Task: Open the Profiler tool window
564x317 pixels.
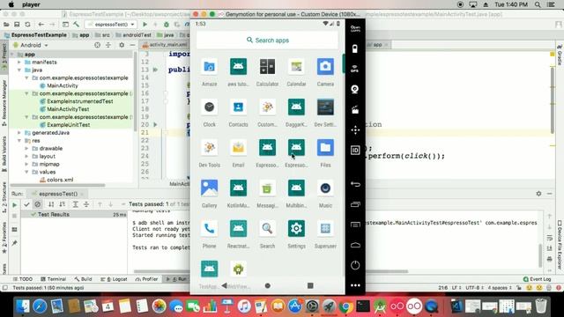Action: pyautogui.click(x=147, y=279)
